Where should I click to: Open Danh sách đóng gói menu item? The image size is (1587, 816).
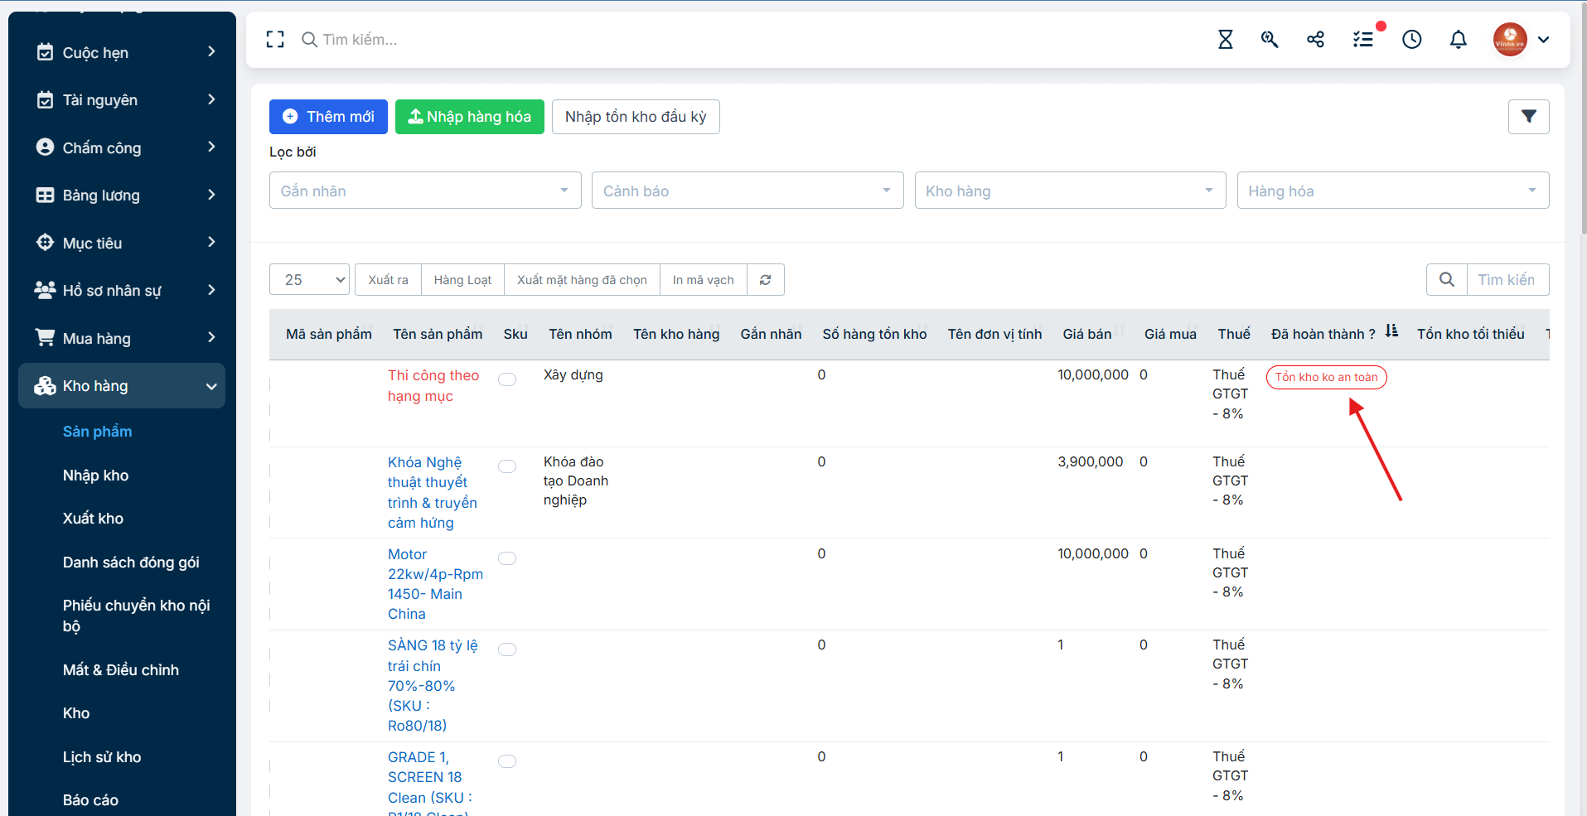(131, 563)
